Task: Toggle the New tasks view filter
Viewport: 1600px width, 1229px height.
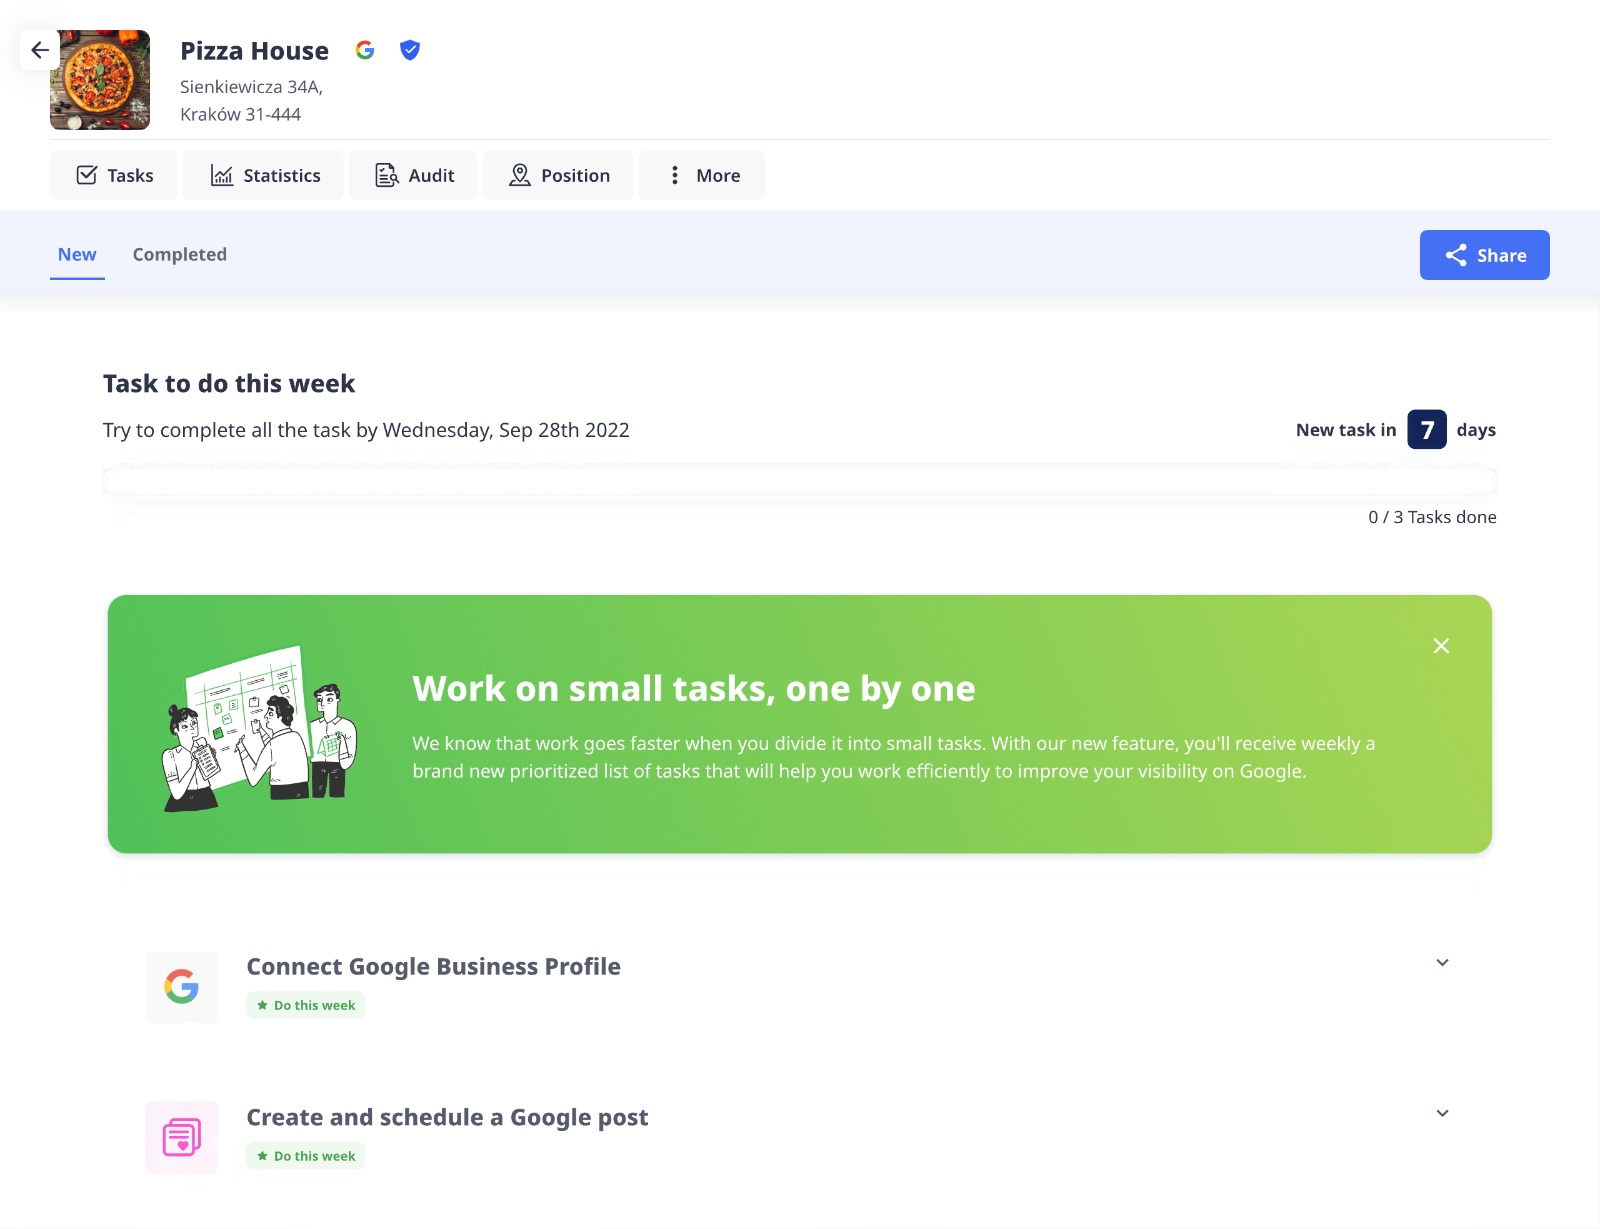Action: [x=77, y=254]
